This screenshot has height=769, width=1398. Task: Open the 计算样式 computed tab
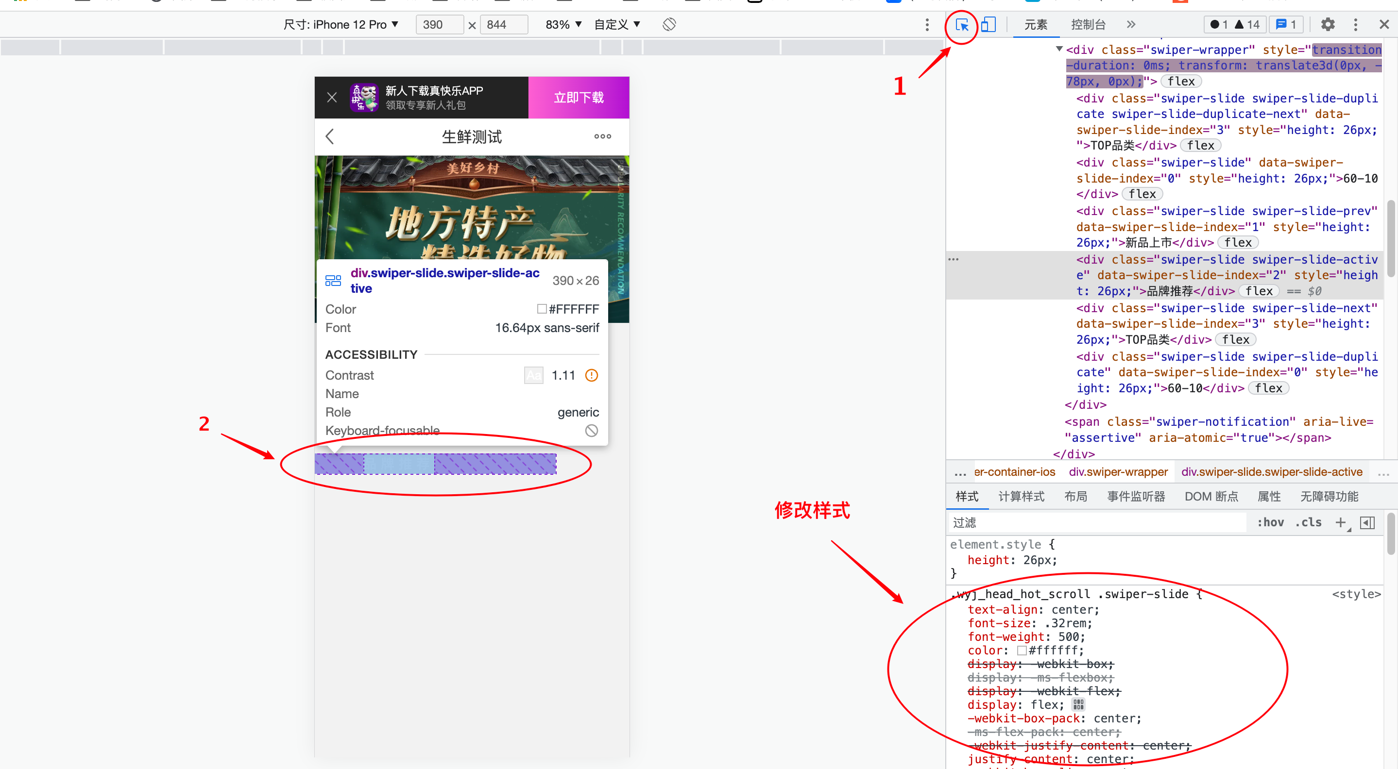(1021, 496)
